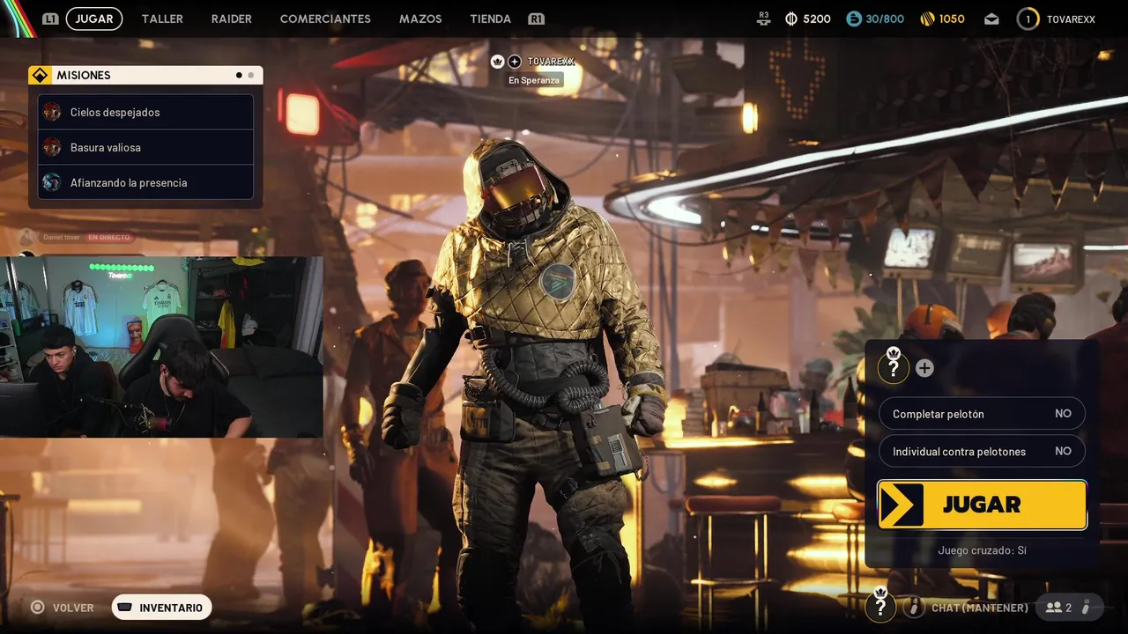Click the NO value for Individual contra pelotones
Viewport: 1128px width, 634px height.
coord(1064,451)
